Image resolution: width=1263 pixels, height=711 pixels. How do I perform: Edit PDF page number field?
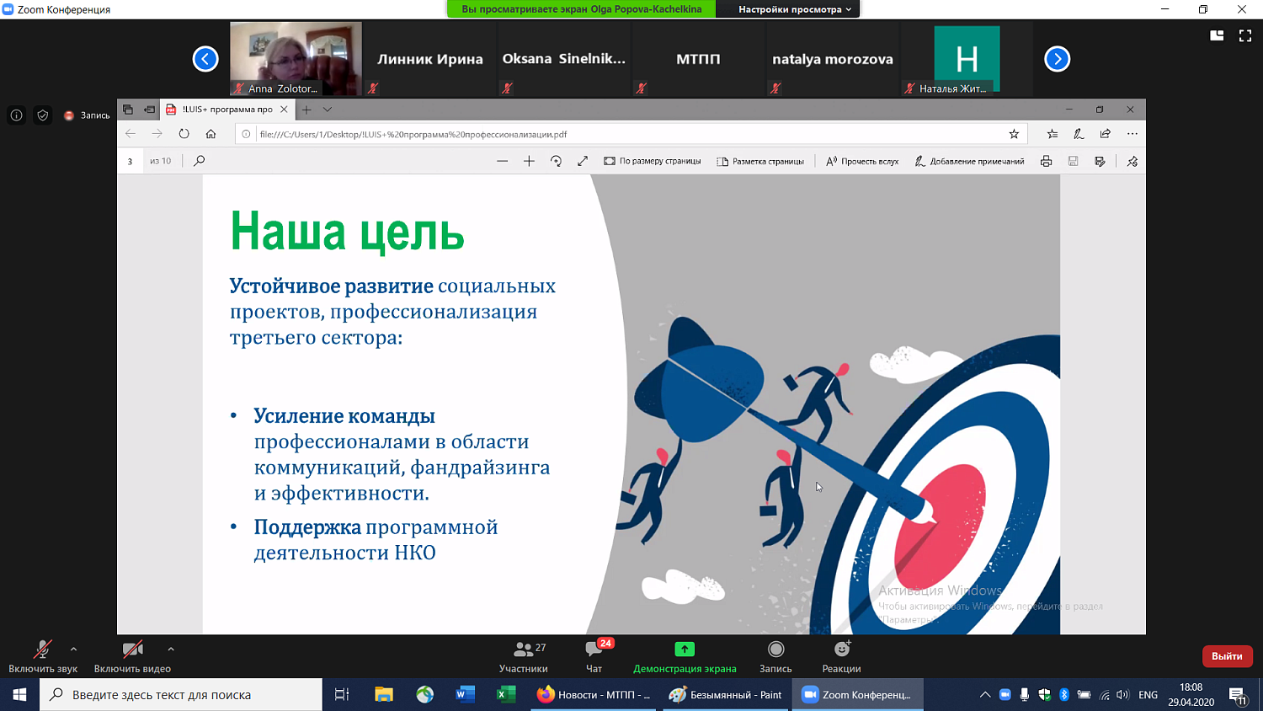(131, 161)
